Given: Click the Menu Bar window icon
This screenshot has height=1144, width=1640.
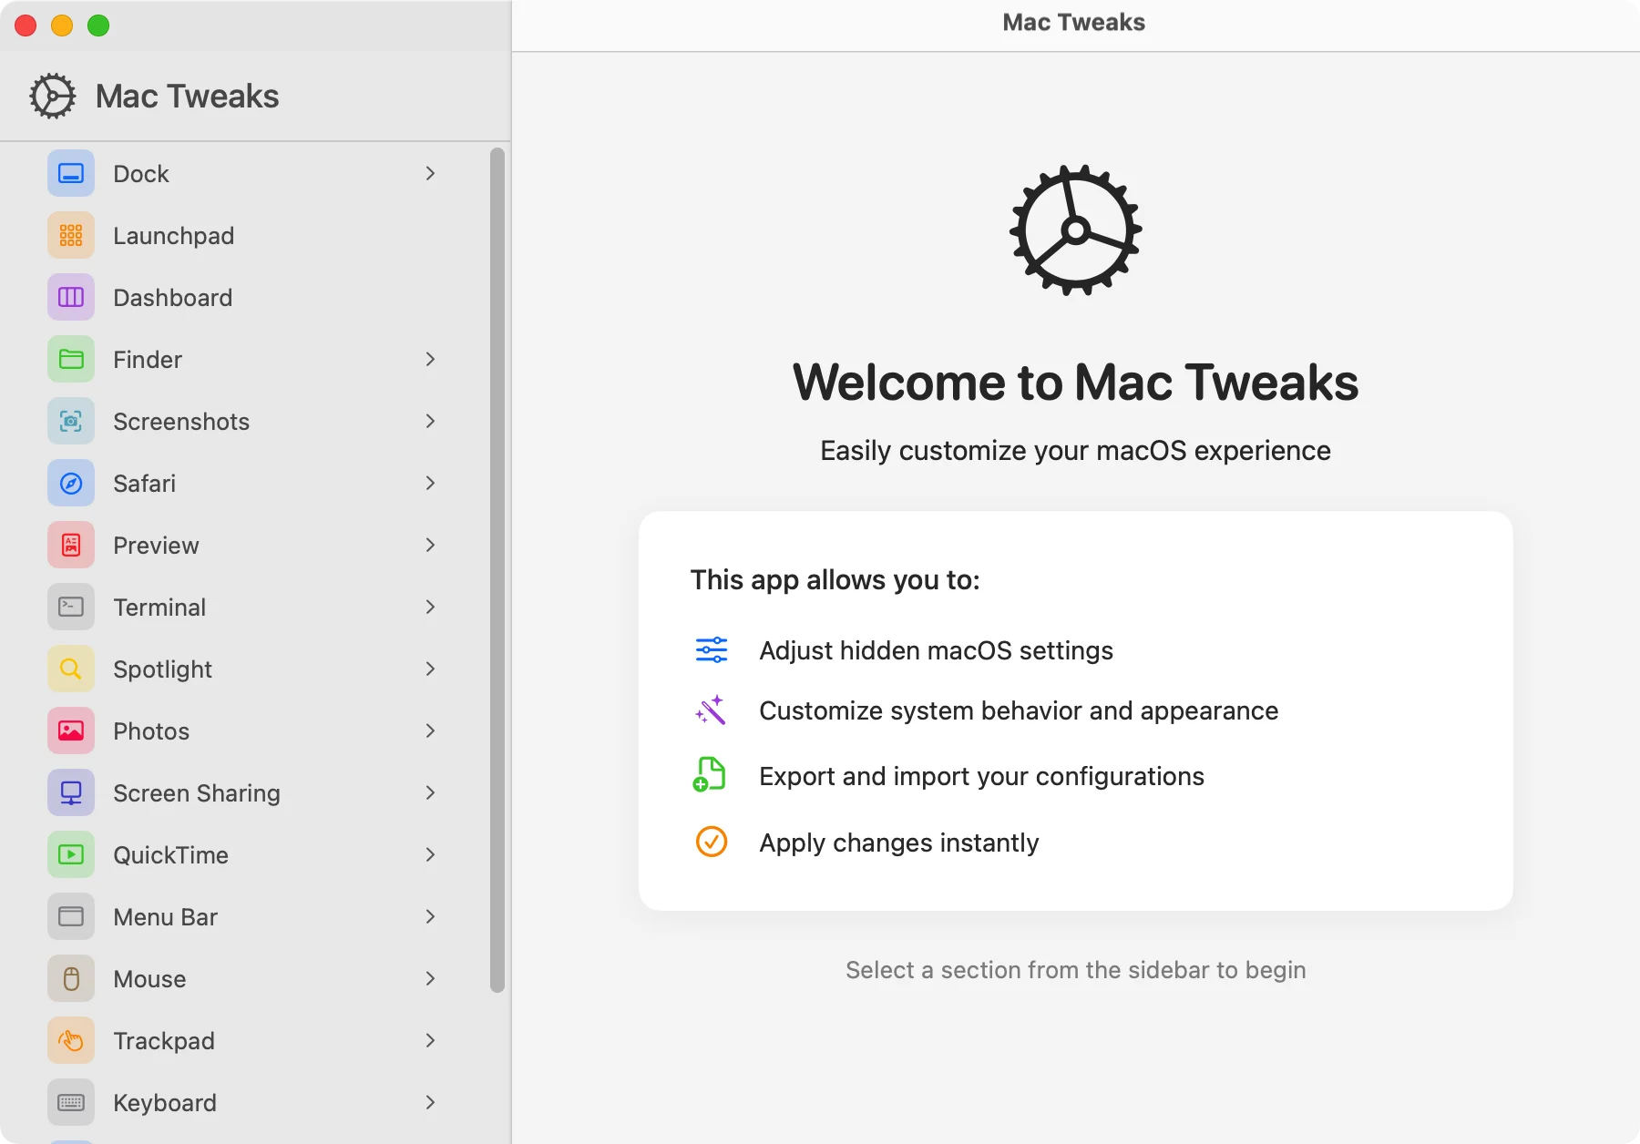Looking at the screenshot, I should coord(71,916).
